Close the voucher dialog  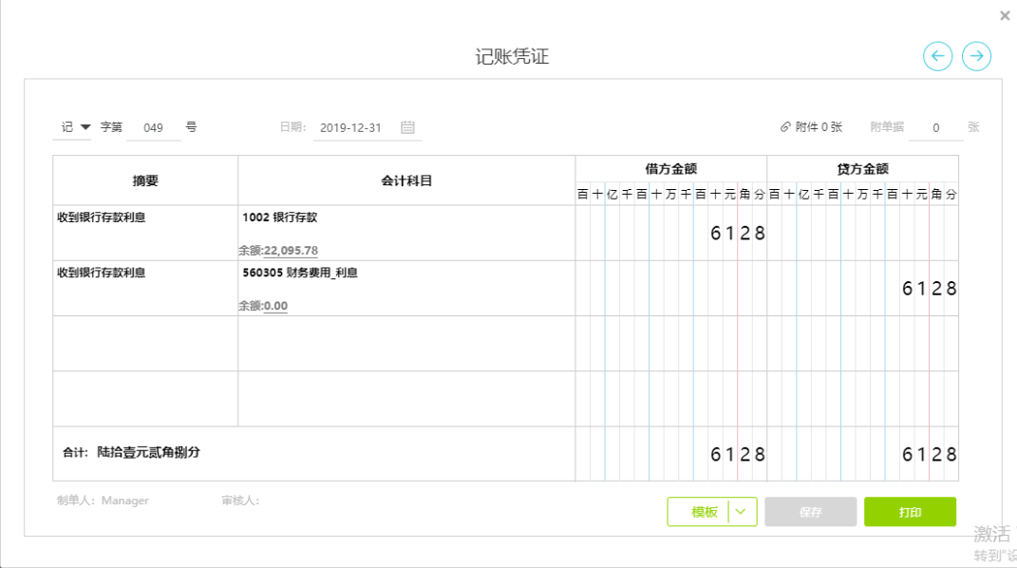1005,15
